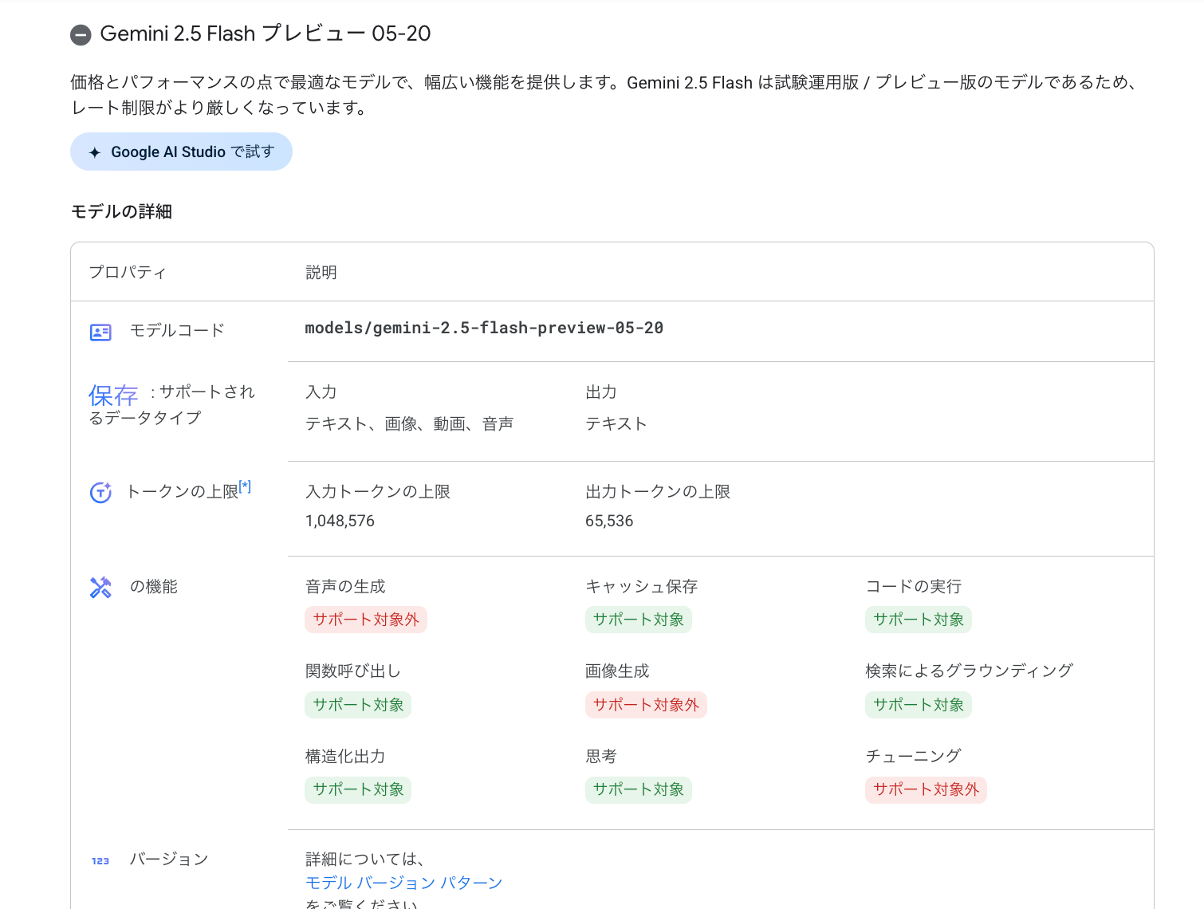Click the モデルの詳細 heading

pyautogui.click(x=121, y=211)
